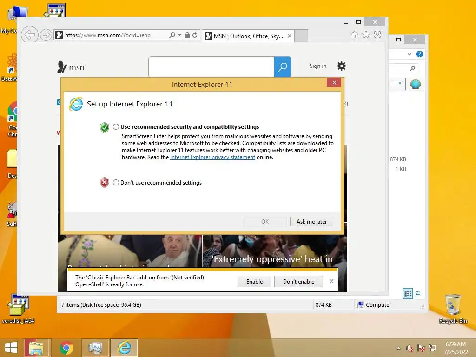The height and width of the screenshot is (357, 476).
Task: Open Favorites star in Internet Explorer
Action: point(366,34)
